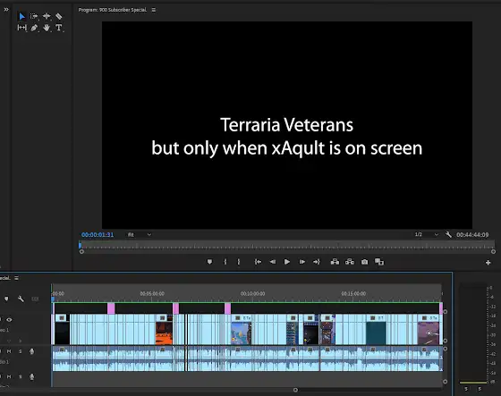Expand the collapsed panels with double chevron
The image size is (501, 396).
click(x=6, y=10)
